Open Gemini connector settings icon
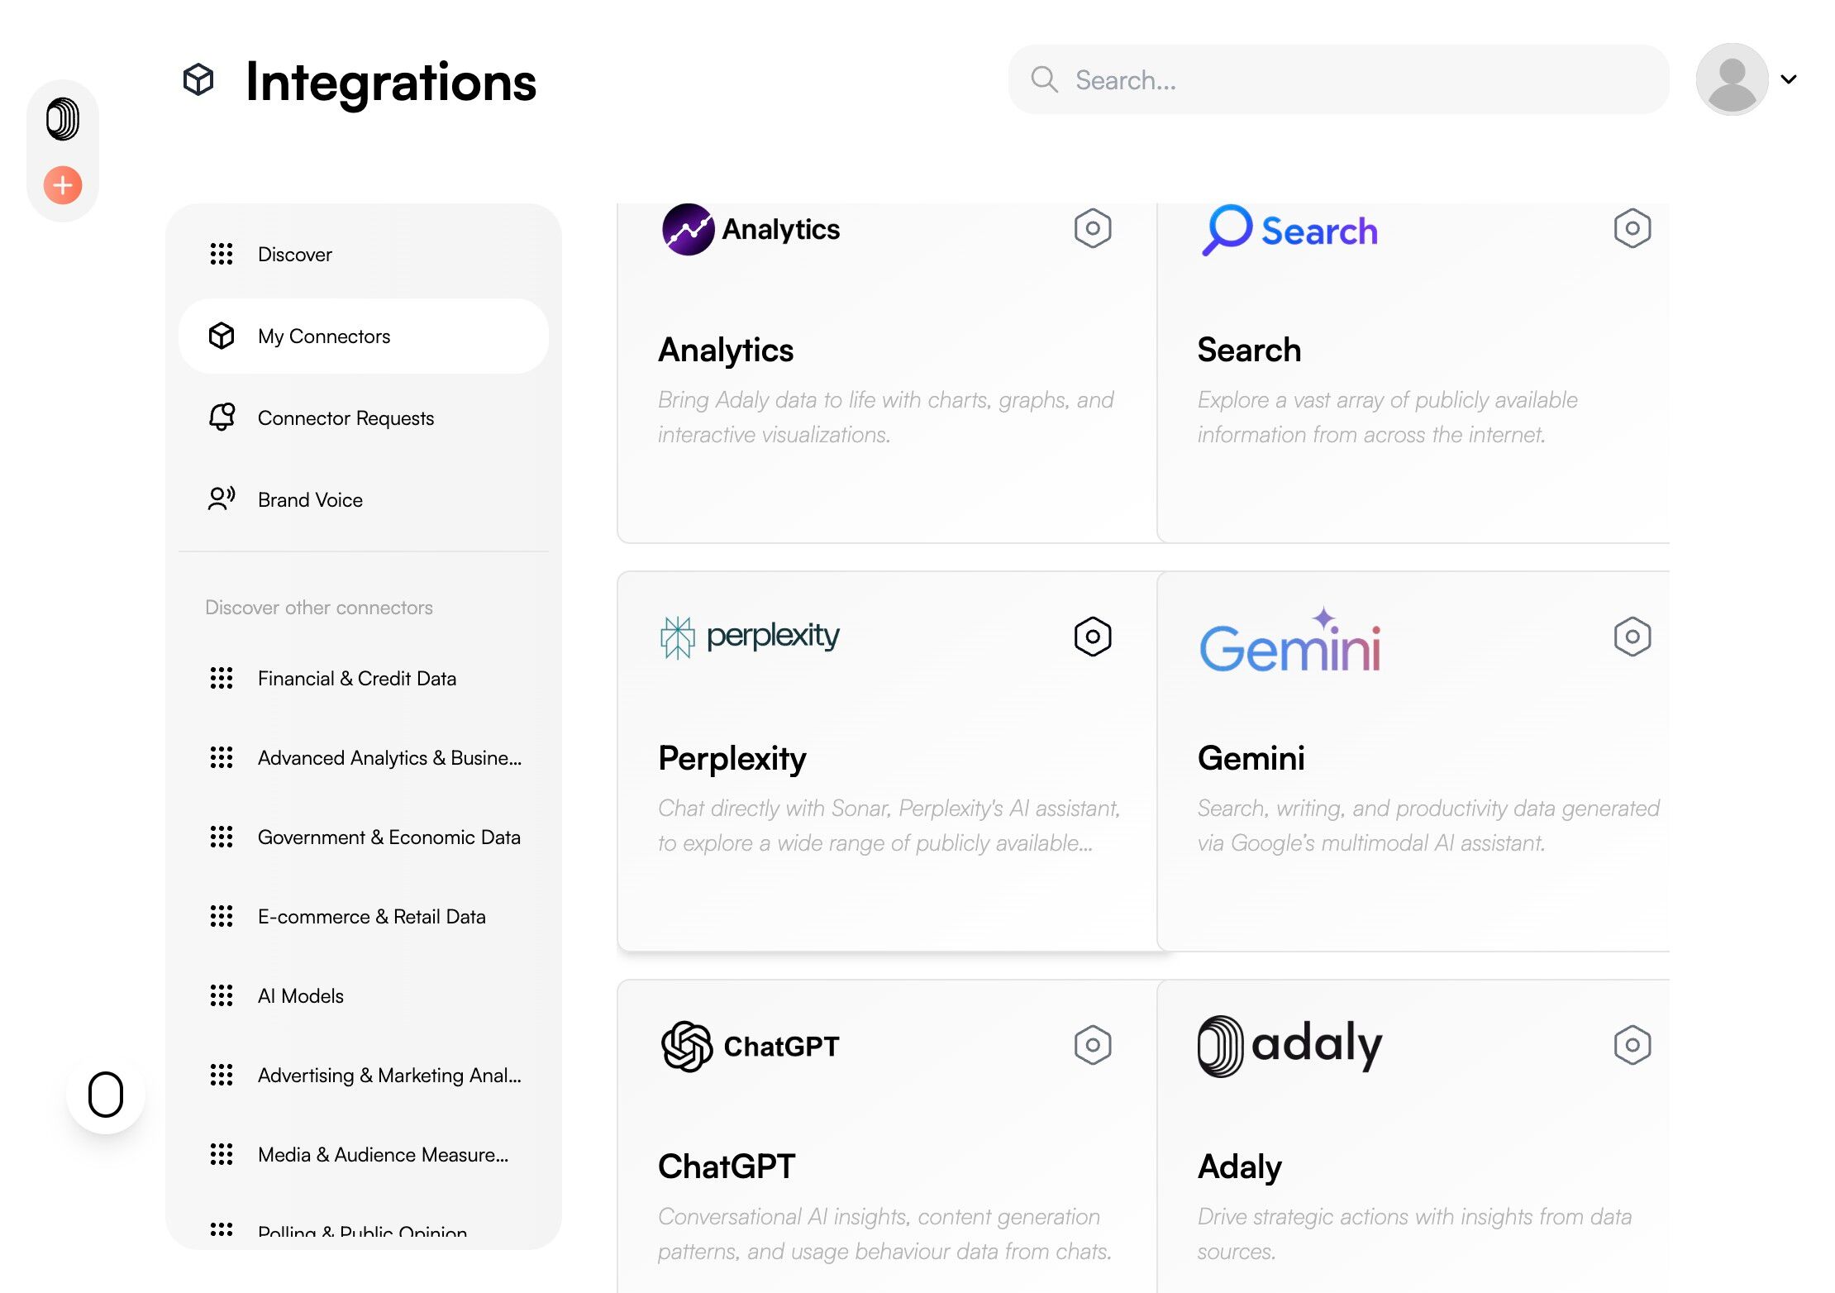 (1632, 637)
